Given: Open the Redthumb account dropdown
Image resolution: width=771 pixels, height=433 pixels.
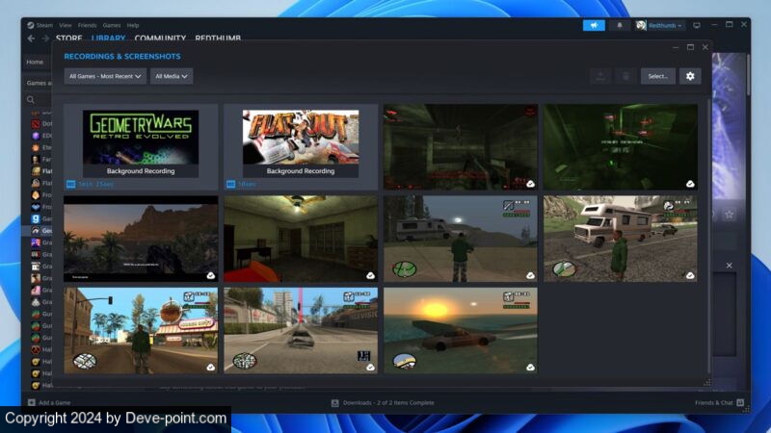Looking at the screenshot, I should [x=659, y=25].
